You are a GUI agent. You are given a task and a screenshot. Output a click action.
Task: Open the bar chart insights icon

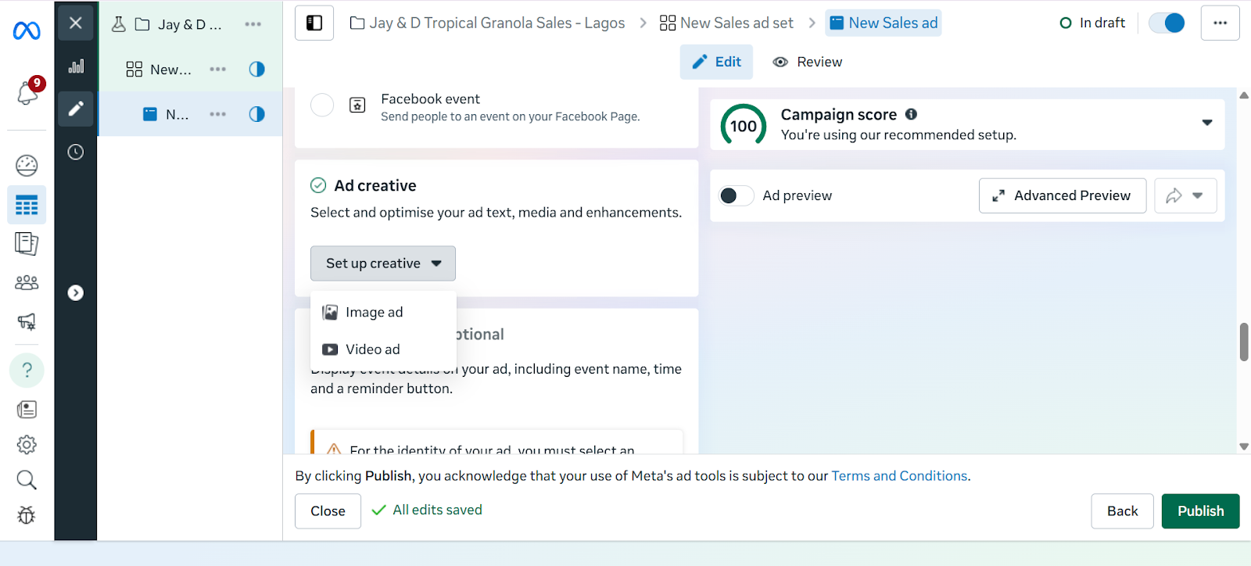76,66
